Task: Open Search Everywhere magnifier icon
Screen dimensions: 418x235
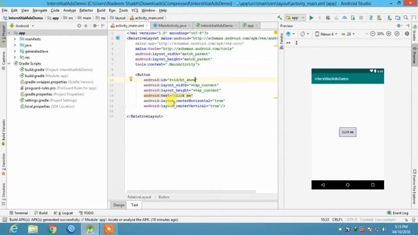Action: (x=406, y=18)
